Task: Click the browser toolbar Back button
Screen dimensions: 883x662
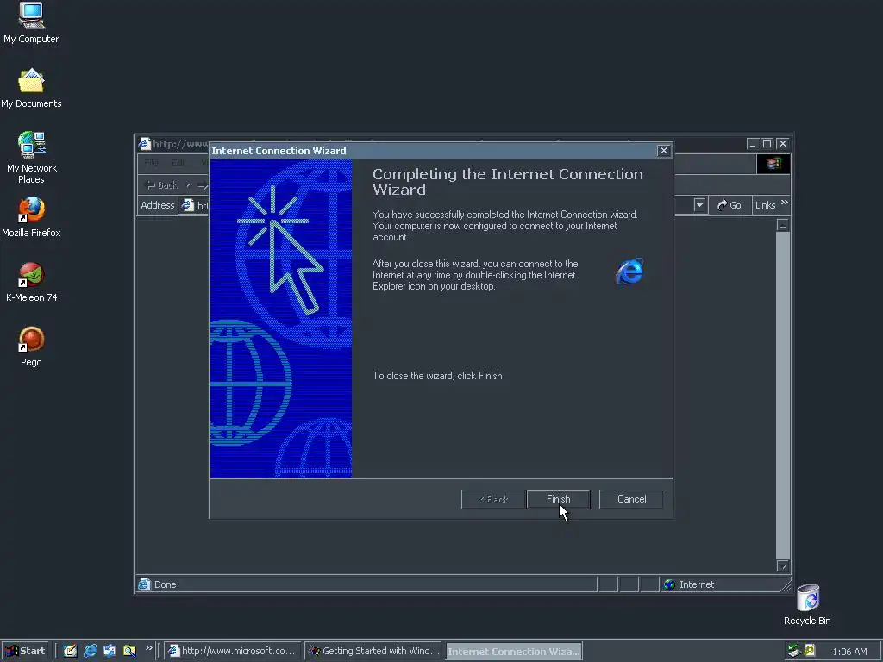Action: tap(162, 185)
